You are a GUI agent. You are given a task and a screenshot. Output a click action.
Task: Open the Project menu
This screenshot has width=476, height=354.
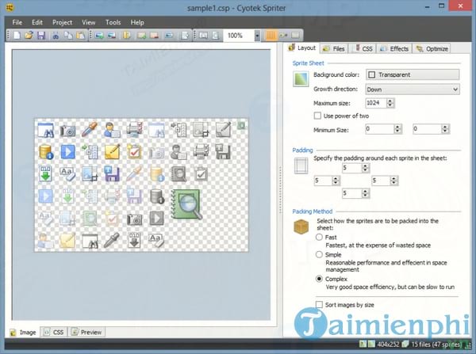[x=62, y=22]
